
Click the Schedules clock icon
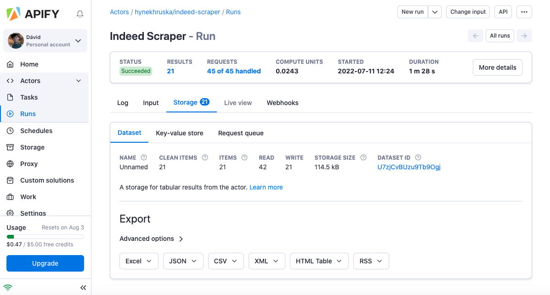tap(10, 131)
